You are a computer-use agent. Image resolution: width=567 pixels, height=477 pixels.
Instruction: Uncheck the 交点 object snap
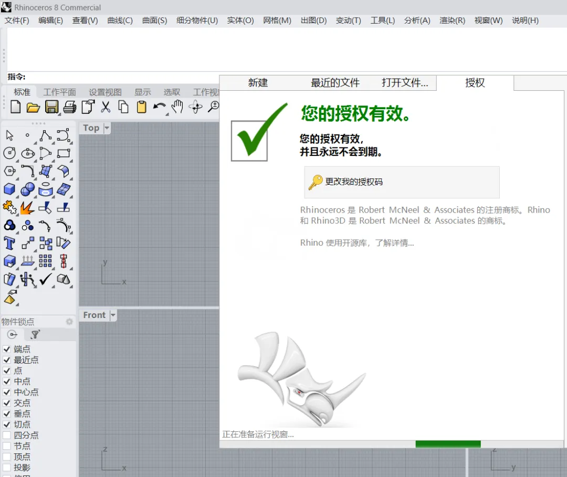pyautogui.click(x=6, y=403)
